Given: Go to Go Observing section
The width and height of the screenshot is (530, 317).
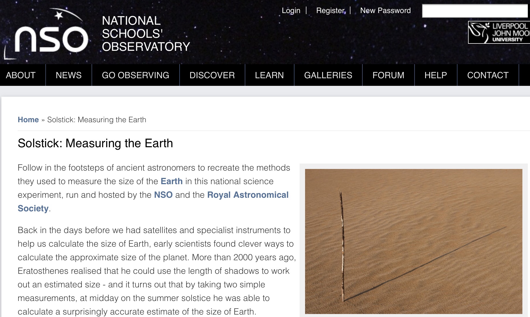Looking at the screenshot, I should pyautogui.click(x=135, y=75).
